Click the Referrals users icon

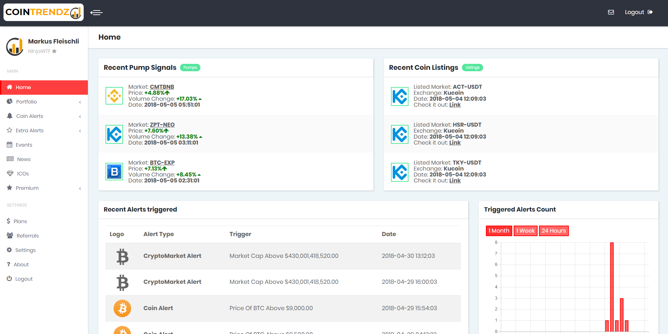[10, 235]
